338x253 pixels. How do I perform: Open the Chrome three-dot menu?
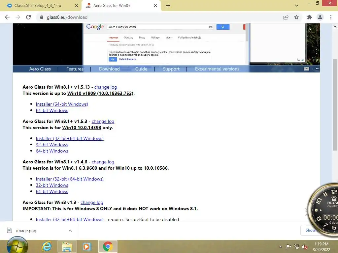(331, 17)
